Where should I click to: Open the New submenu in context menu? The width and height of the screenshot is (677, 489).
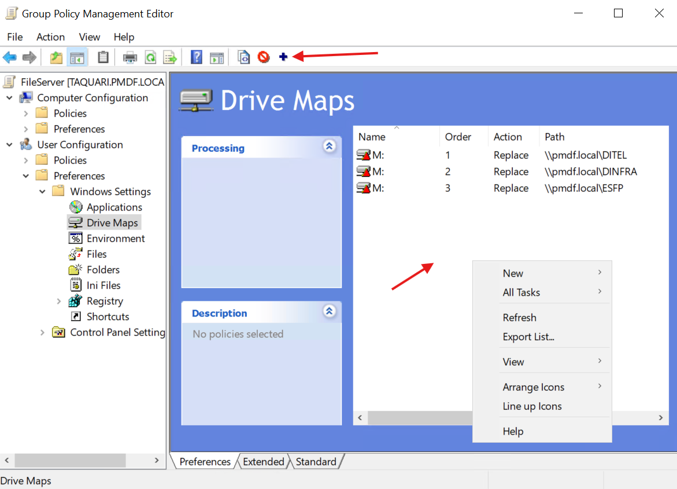click(x=513, y=273)
